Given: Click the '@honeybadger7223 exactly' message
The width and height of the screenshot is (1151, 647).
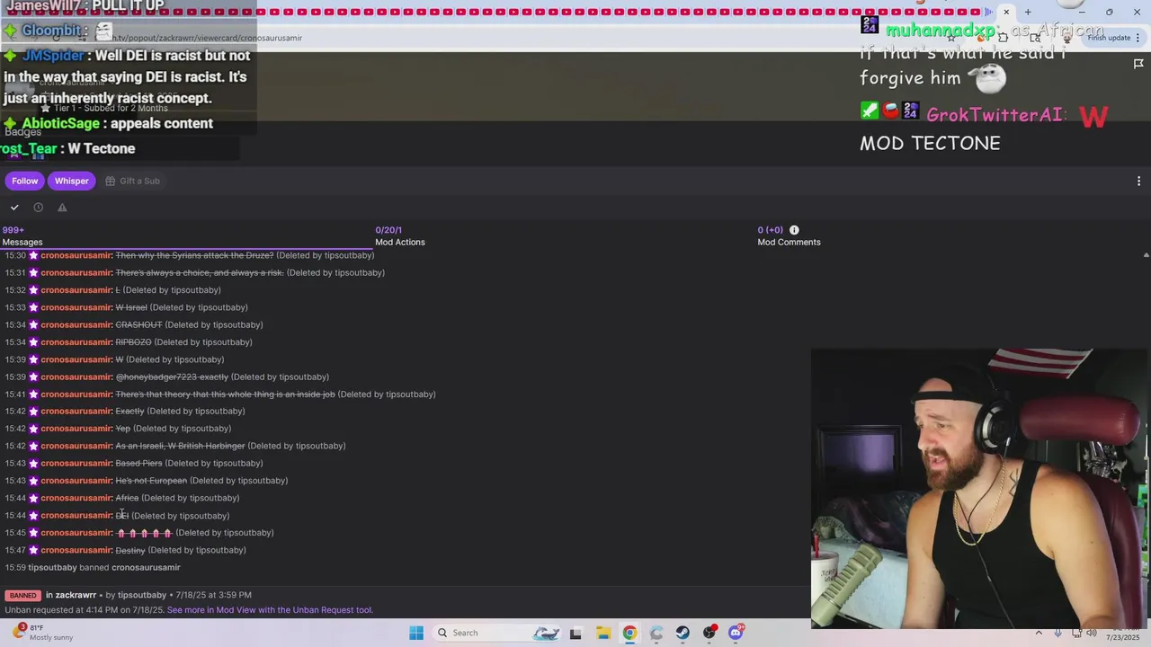Looking at the screenshot, I should (x=172, y=377).
